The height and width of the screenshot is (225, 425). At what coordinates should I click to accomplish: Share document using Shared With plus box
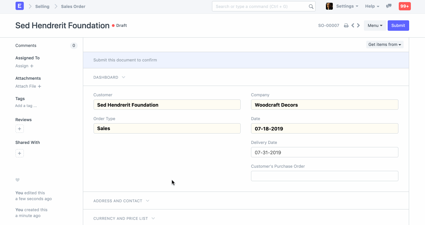pyautogui.click(x=20, y=153)
